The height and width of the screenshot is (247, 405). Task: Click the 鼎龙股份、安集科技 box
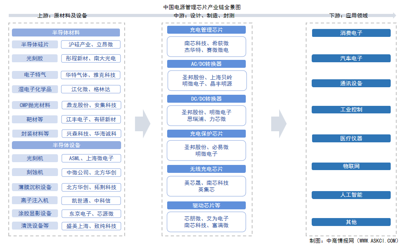[x=91, y=105]
